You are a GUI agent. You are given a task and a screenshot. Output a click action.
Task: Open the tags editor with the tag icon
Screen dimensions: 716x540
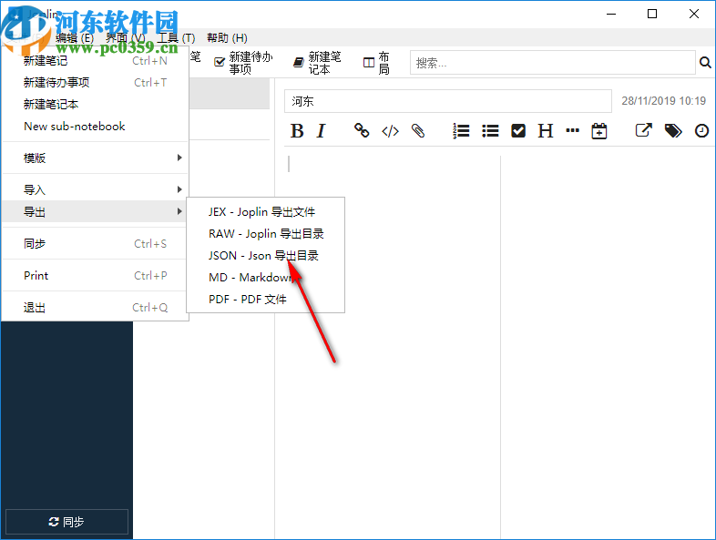673,131
